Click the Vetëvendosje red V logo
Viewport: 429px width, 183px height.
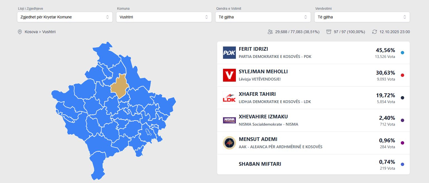pos(229,75)
